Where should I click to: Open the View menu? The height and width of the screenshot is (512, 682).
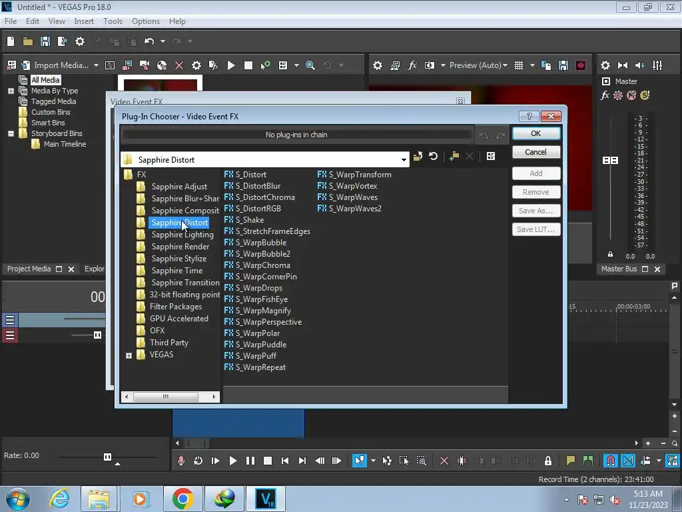(x=57, y=21)
